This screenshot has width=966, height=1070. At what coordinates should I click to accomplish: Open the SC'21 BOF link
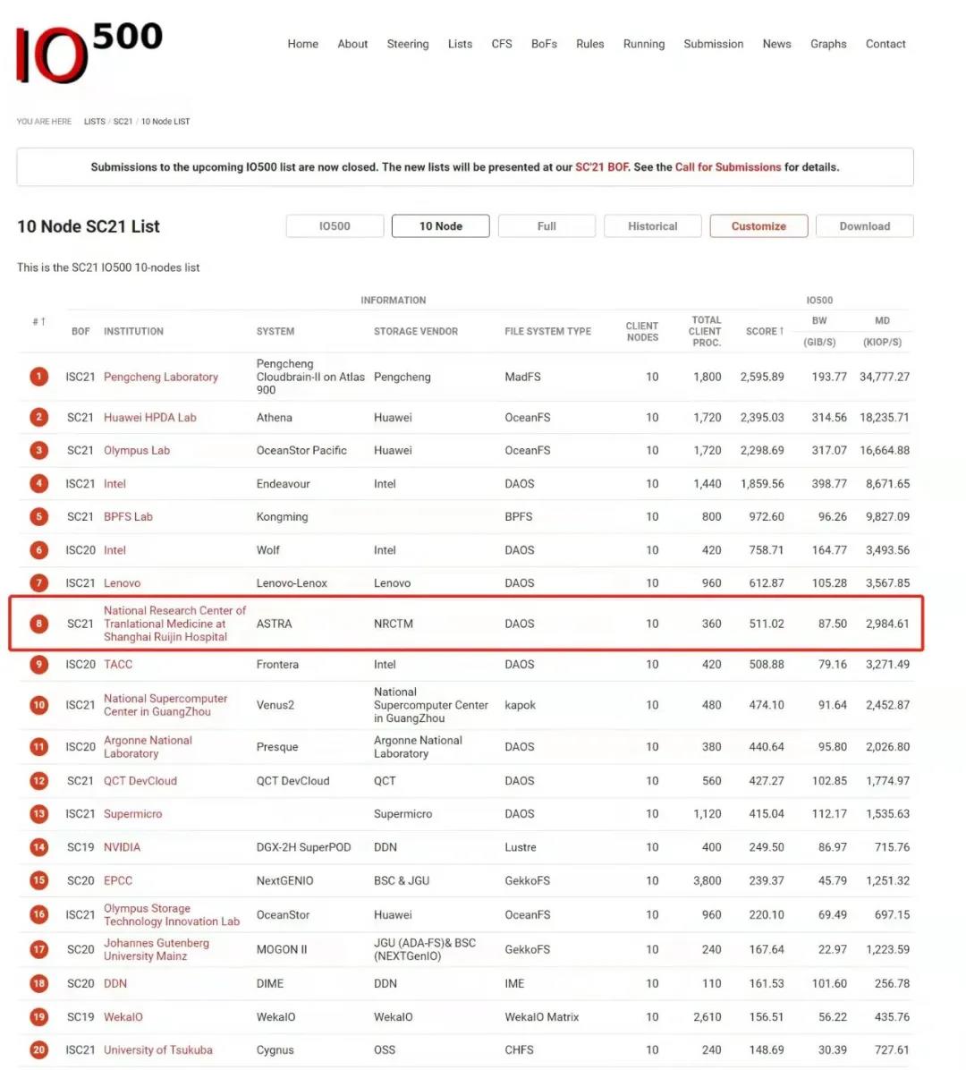(601, 167)
